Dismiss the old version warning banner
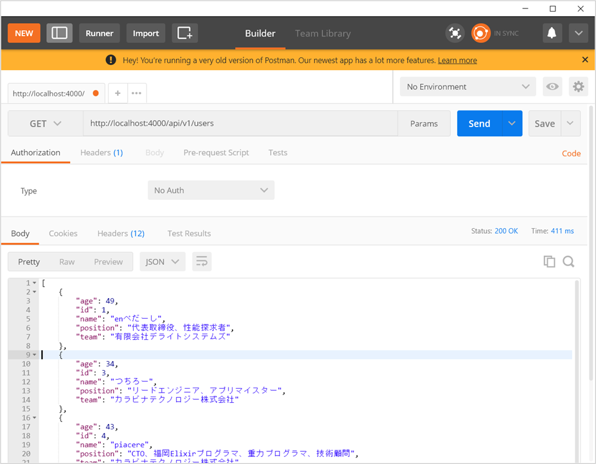This screenshot has height=464, width=596. click(585, 60)
